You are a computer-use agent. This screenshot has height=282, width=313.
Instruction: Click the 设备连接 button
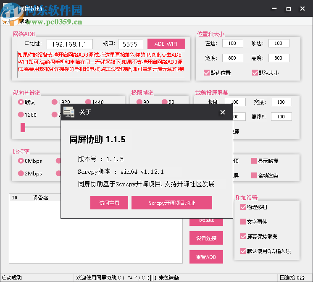click(206, 238)
